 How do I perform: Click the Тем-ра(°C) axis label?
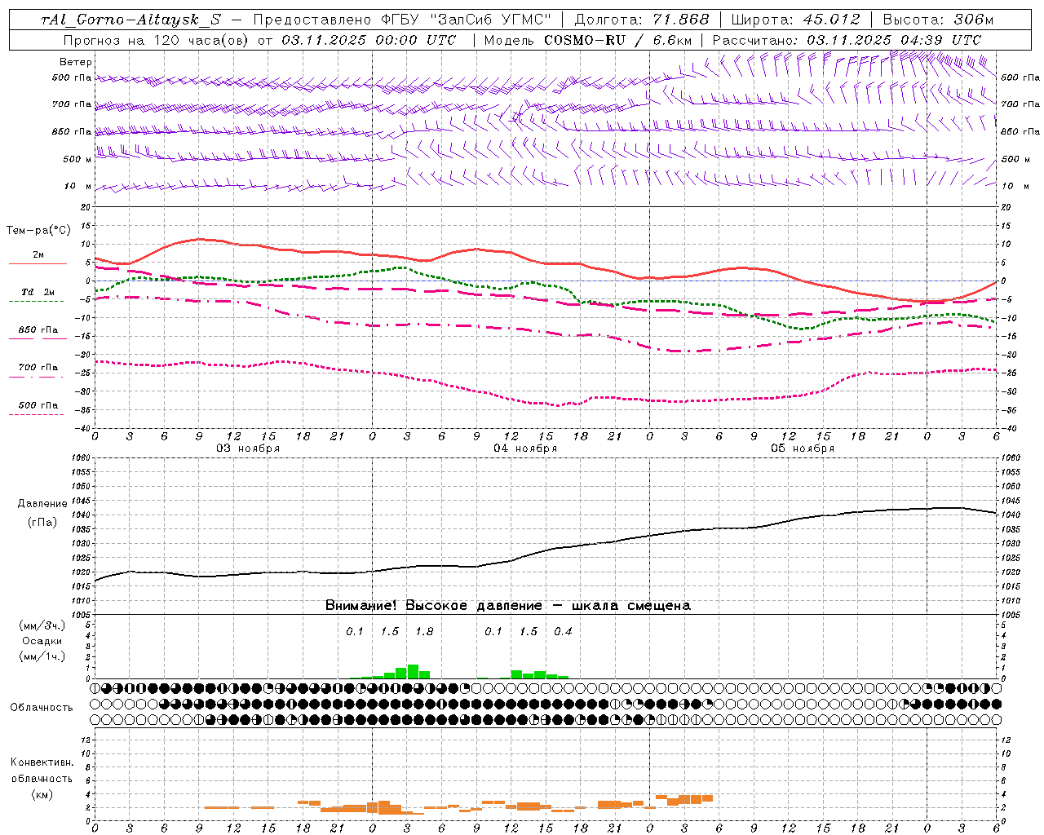pyautogui.click(x=38, y=231)
